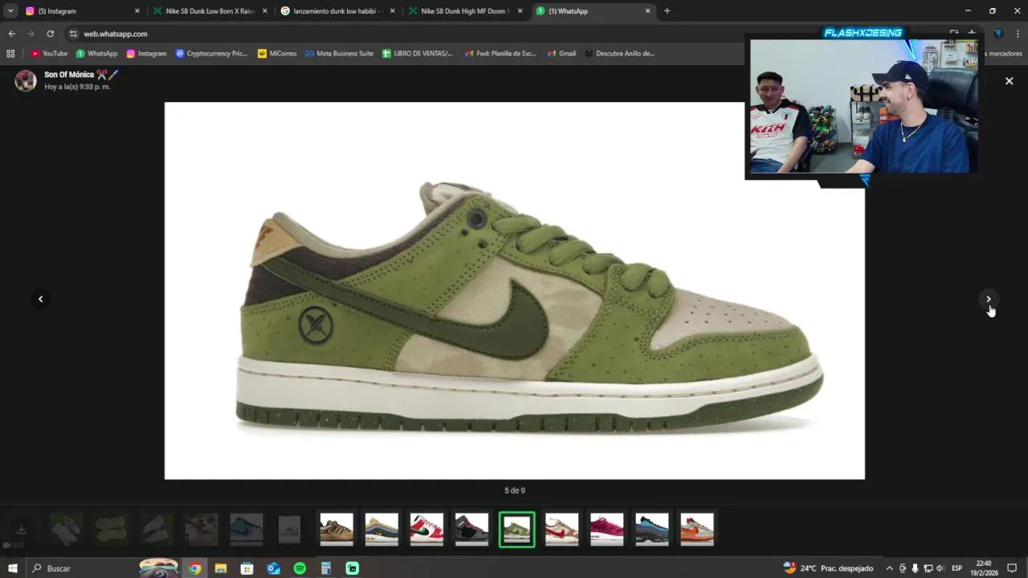This screenshot has height=578, width=1028.
Task: Select the yellow and blue sneaker thumbnail
Action: pos(381,530)
